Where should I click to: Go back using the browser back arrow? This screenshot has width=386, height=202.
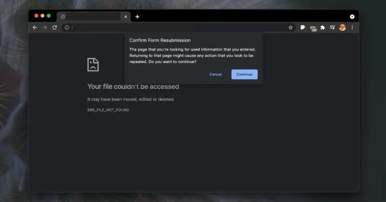pyautogui.click(x=35, y=27)
